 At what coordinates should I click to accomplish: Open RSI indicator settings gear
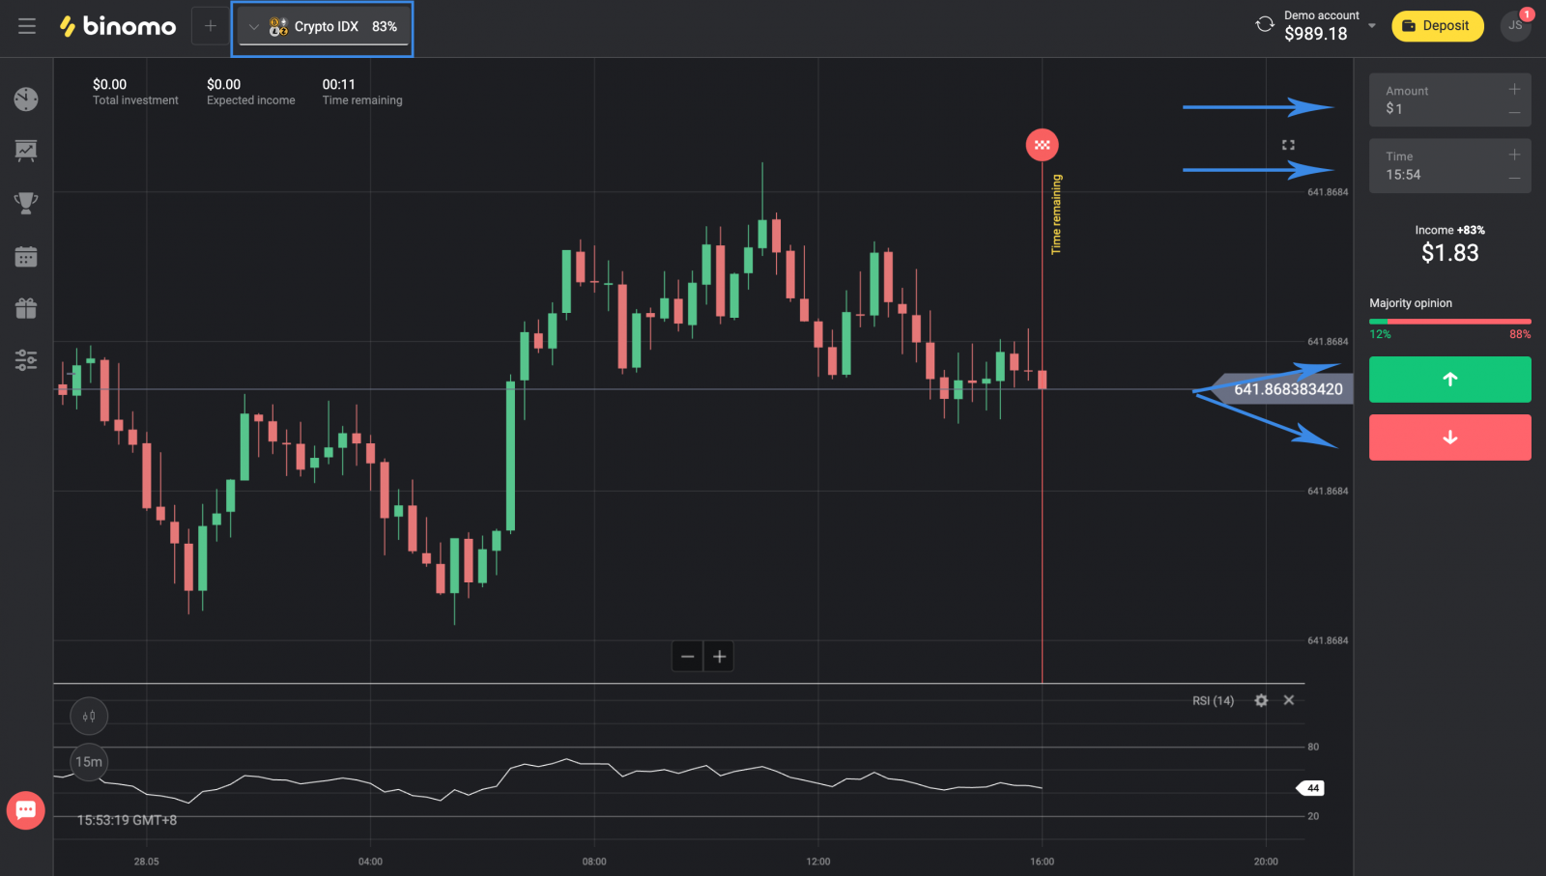coord(1261,700)
